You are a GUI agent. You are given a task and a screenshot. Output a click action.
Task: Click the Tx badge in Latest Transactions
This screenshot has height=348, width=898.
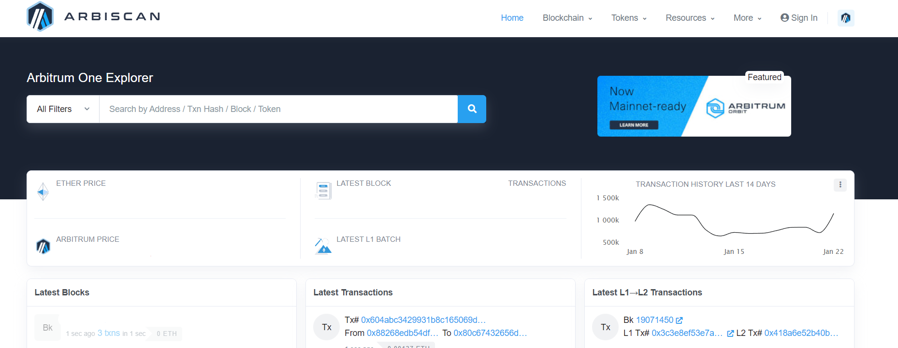click(x=327, y=327)
